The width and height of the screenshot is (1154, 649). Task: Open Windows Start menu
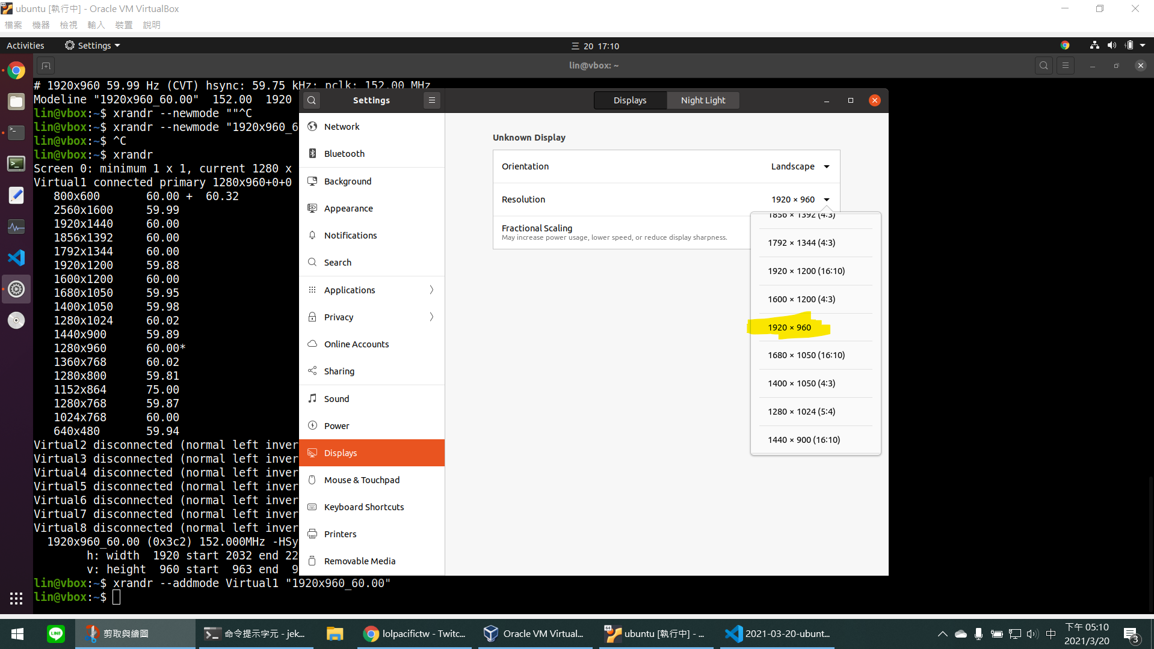tap(17, 633)
